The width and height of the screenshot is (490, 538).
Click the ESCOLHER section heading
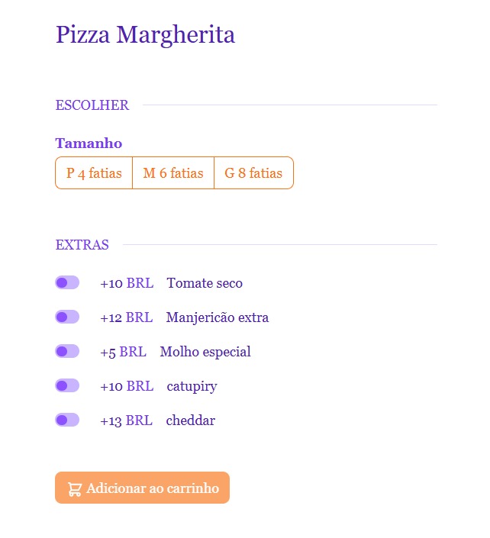[92, 105]
